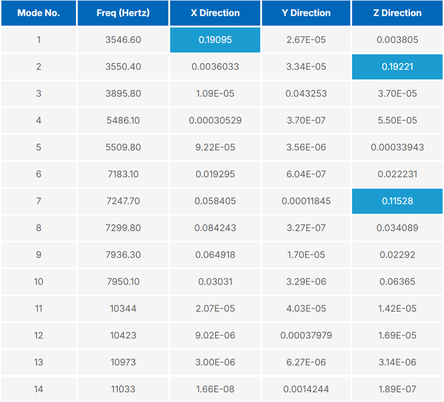Click Y Direction value 0.0014244

pyautogui.click(x=306, y=389)
